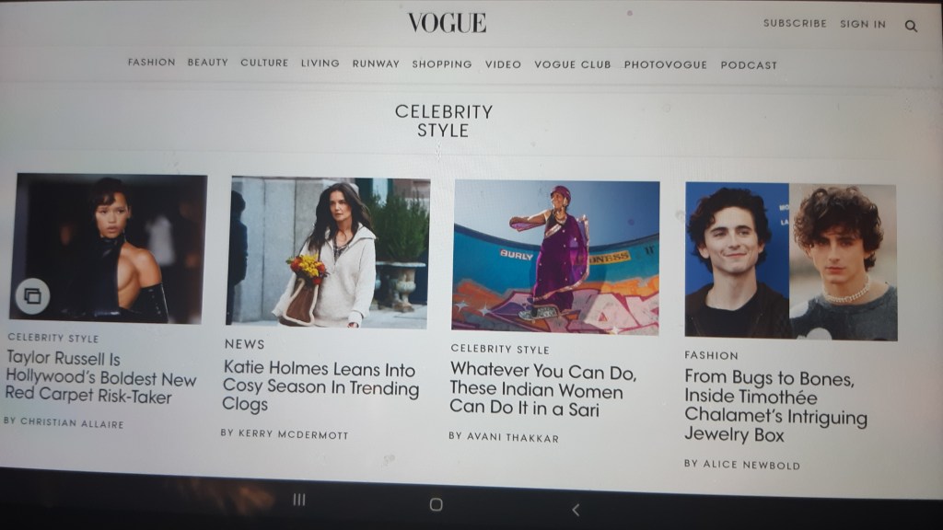The width and height of the screenshot is (943, 530).
Task: Tap the Android back arrow icon
Action: point(576,510)
